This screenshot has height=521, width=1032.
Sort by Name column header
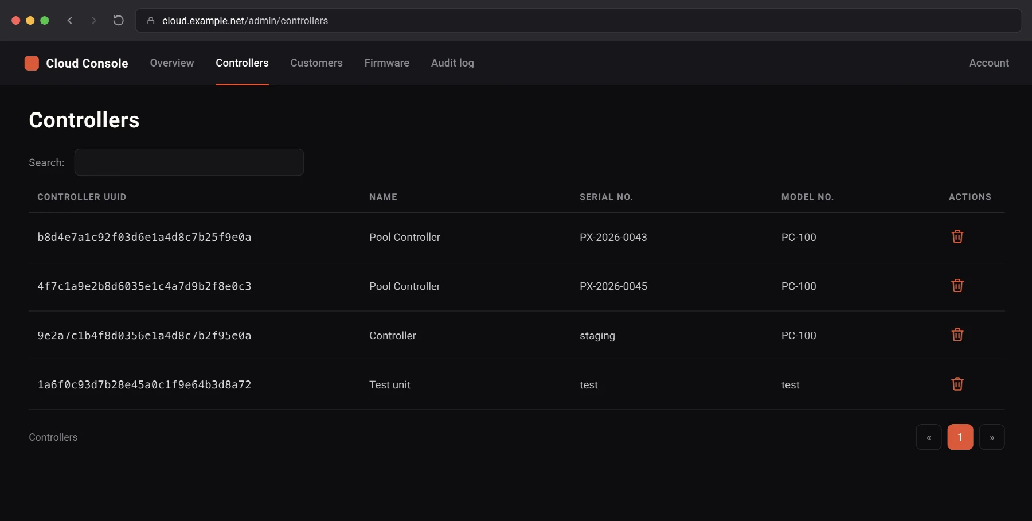[x=383, y=197]
